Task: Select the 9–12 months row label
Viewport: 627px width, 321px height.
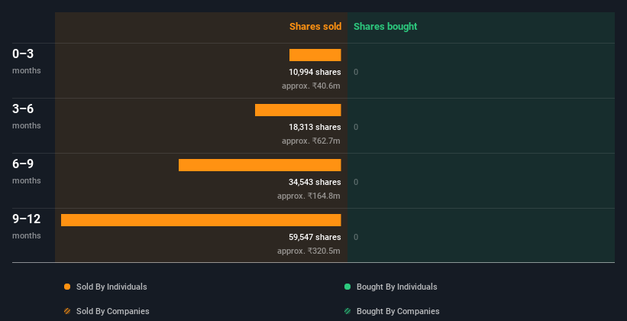Action: (x=27, y=219)
